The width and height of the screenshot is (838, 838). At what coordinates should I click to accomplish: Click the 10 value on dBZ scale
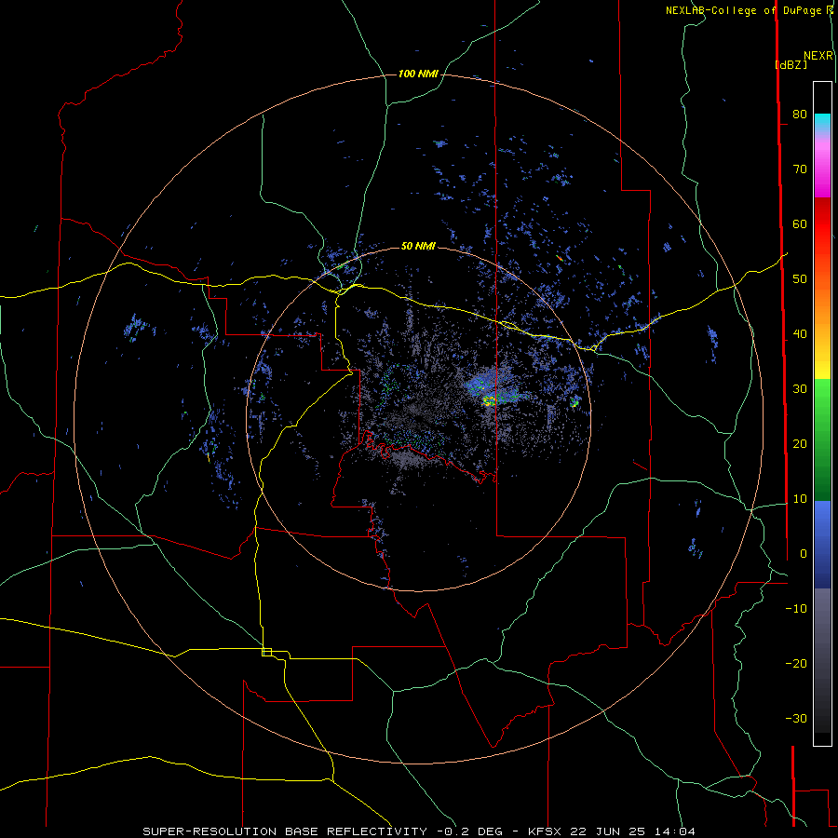click(800, 499)
